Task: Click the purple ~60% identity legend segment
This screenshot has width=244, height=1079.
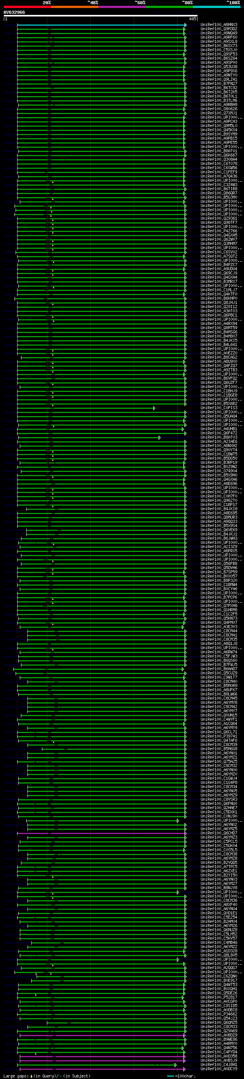Action: [x=122, y=7]
